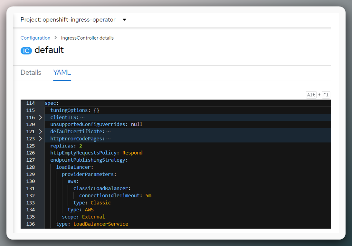
Task: Expand the collapsed defaultCertificate section
Action: pos(40,131)
